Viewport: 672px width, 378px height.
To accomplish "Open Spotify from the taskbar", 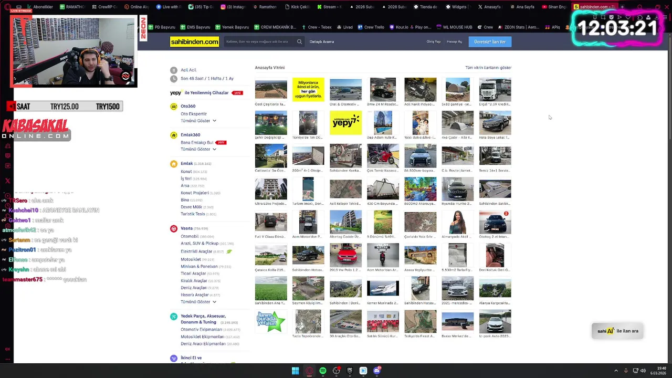I will point(323,371).
